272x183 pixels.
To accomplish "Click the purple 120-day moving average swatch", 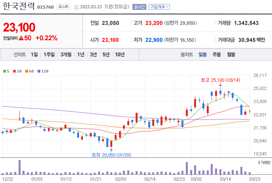I will coord(39,71).
